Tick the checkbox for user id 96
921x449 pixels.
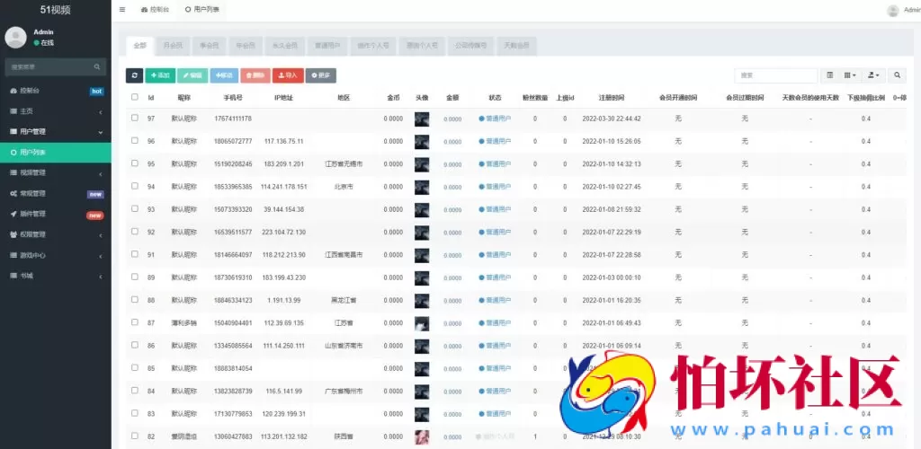pos(135,141)
